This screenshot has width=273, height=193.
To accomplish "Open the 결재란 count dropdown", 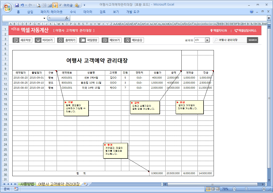I will click(207, 40).
